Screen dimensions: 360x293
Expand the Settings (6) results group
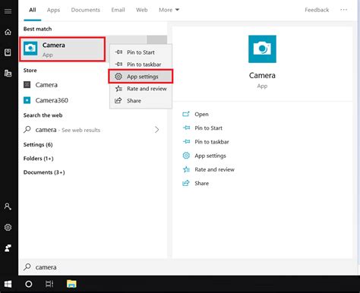tap(38, 145)
